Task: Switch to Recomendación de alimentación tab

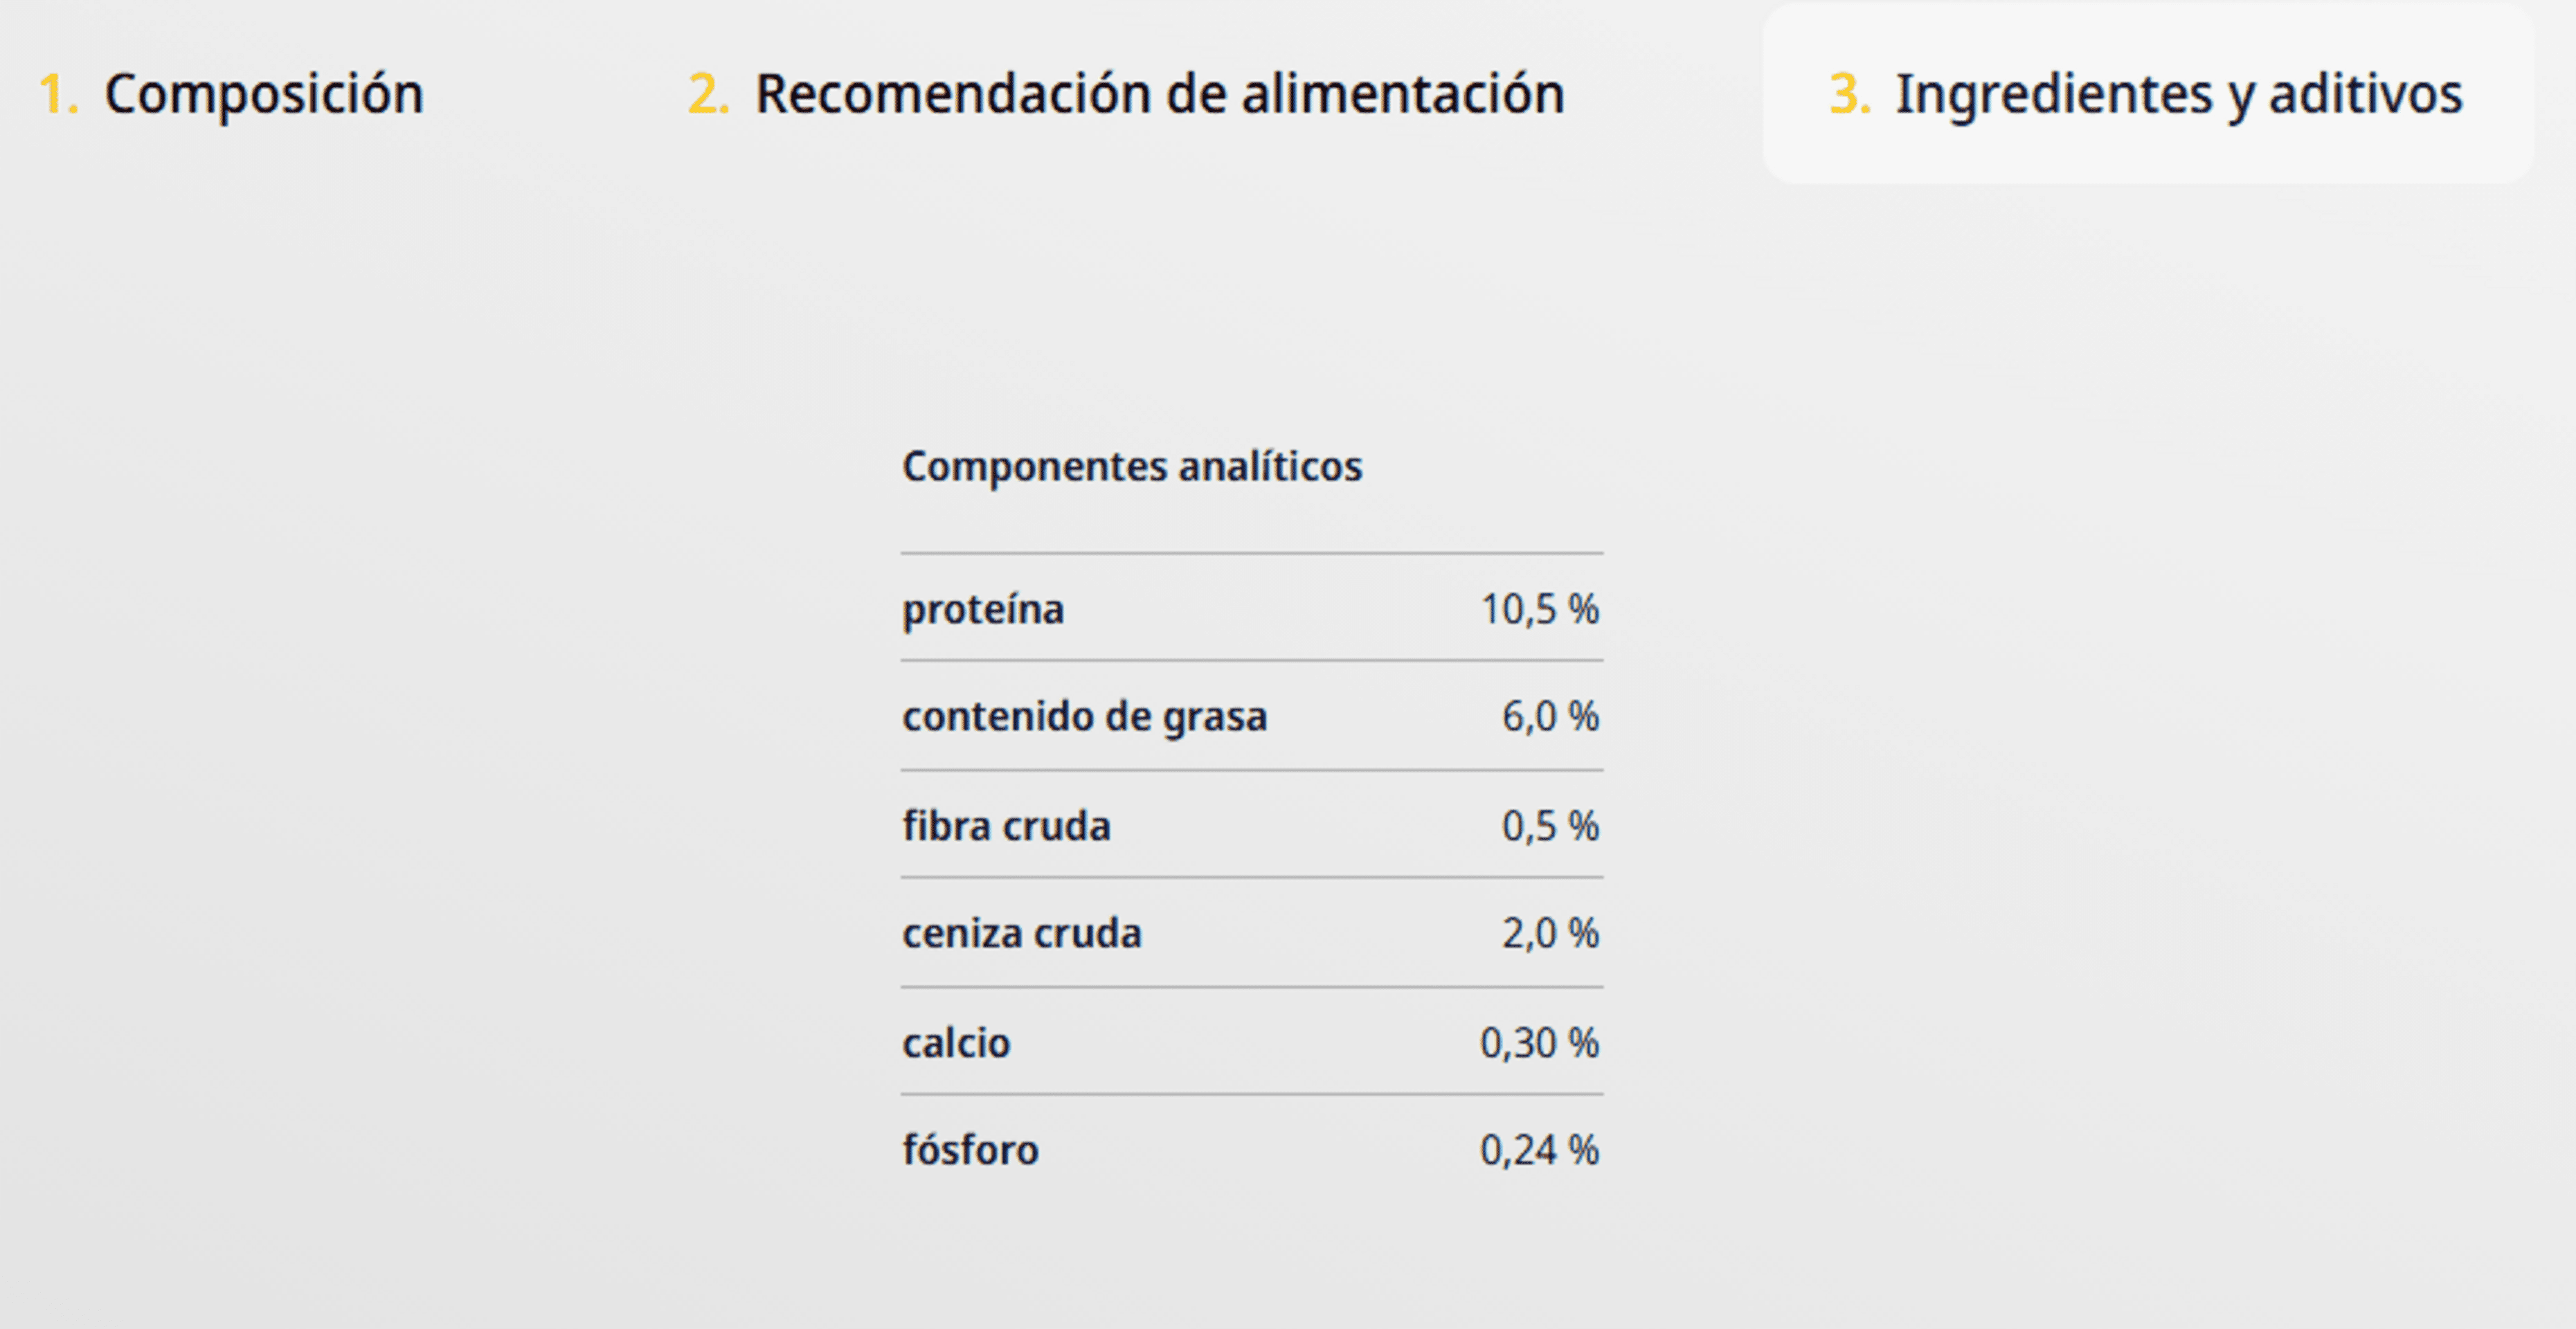Action: click(x=1126, y=94)
